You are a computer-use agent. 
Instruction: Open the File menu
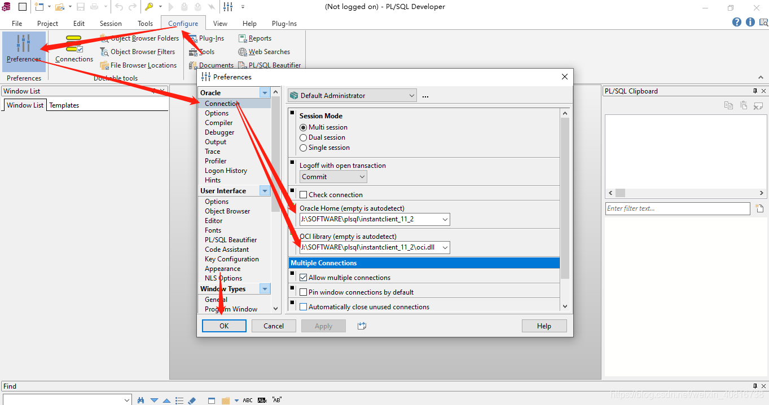17,24
